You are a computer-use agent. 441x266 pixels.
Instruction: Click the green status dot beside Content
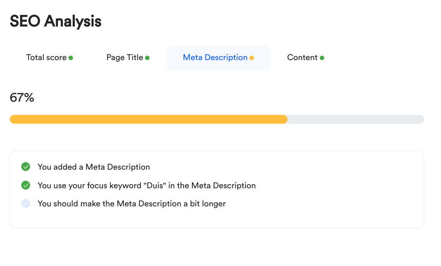pyautogui.click(x=322, y=58)
